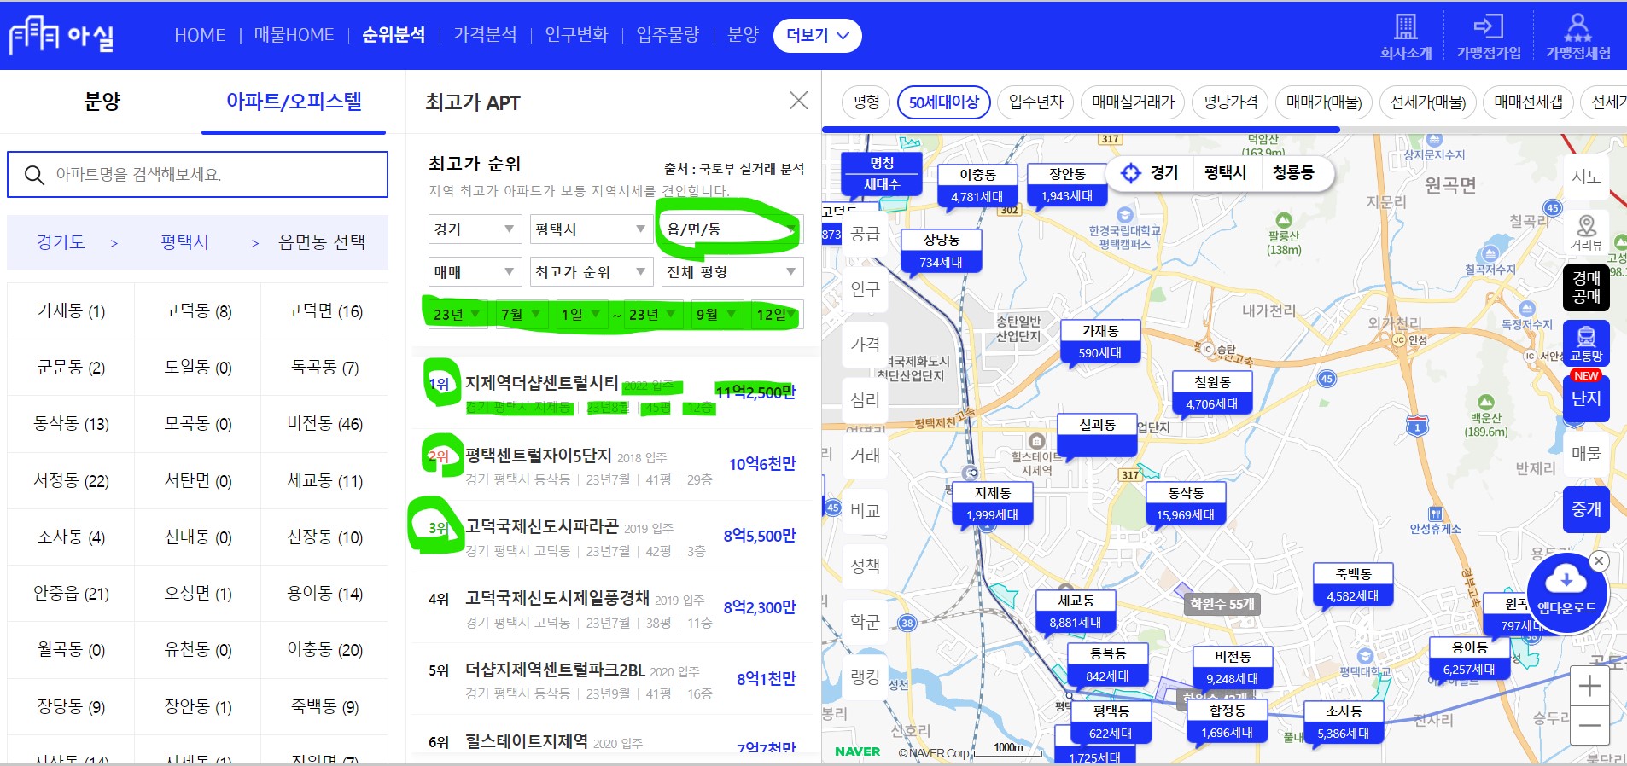
Task: Open the 읍/면/동 dropdown
Action: pyautogui.click(x=732, y=229)
